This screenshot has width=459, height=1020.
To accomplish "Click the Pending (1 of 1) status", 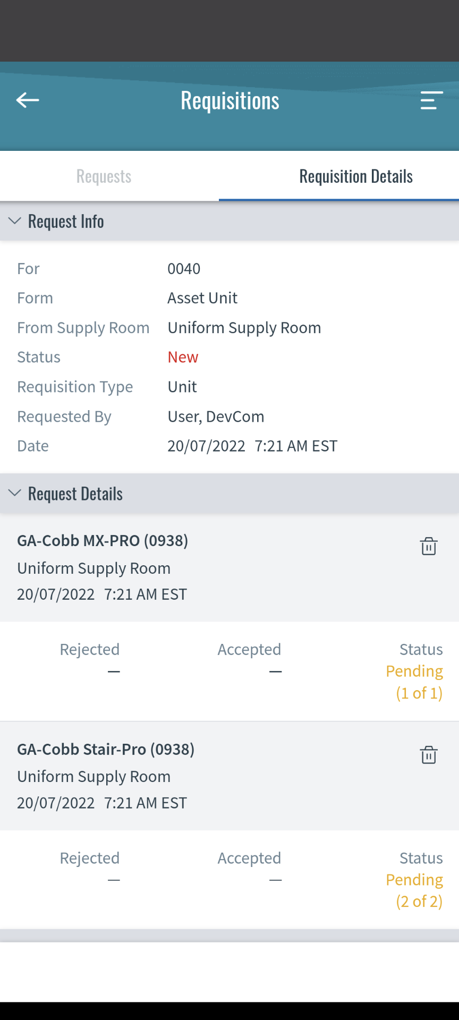I will (x=414, y=682).
